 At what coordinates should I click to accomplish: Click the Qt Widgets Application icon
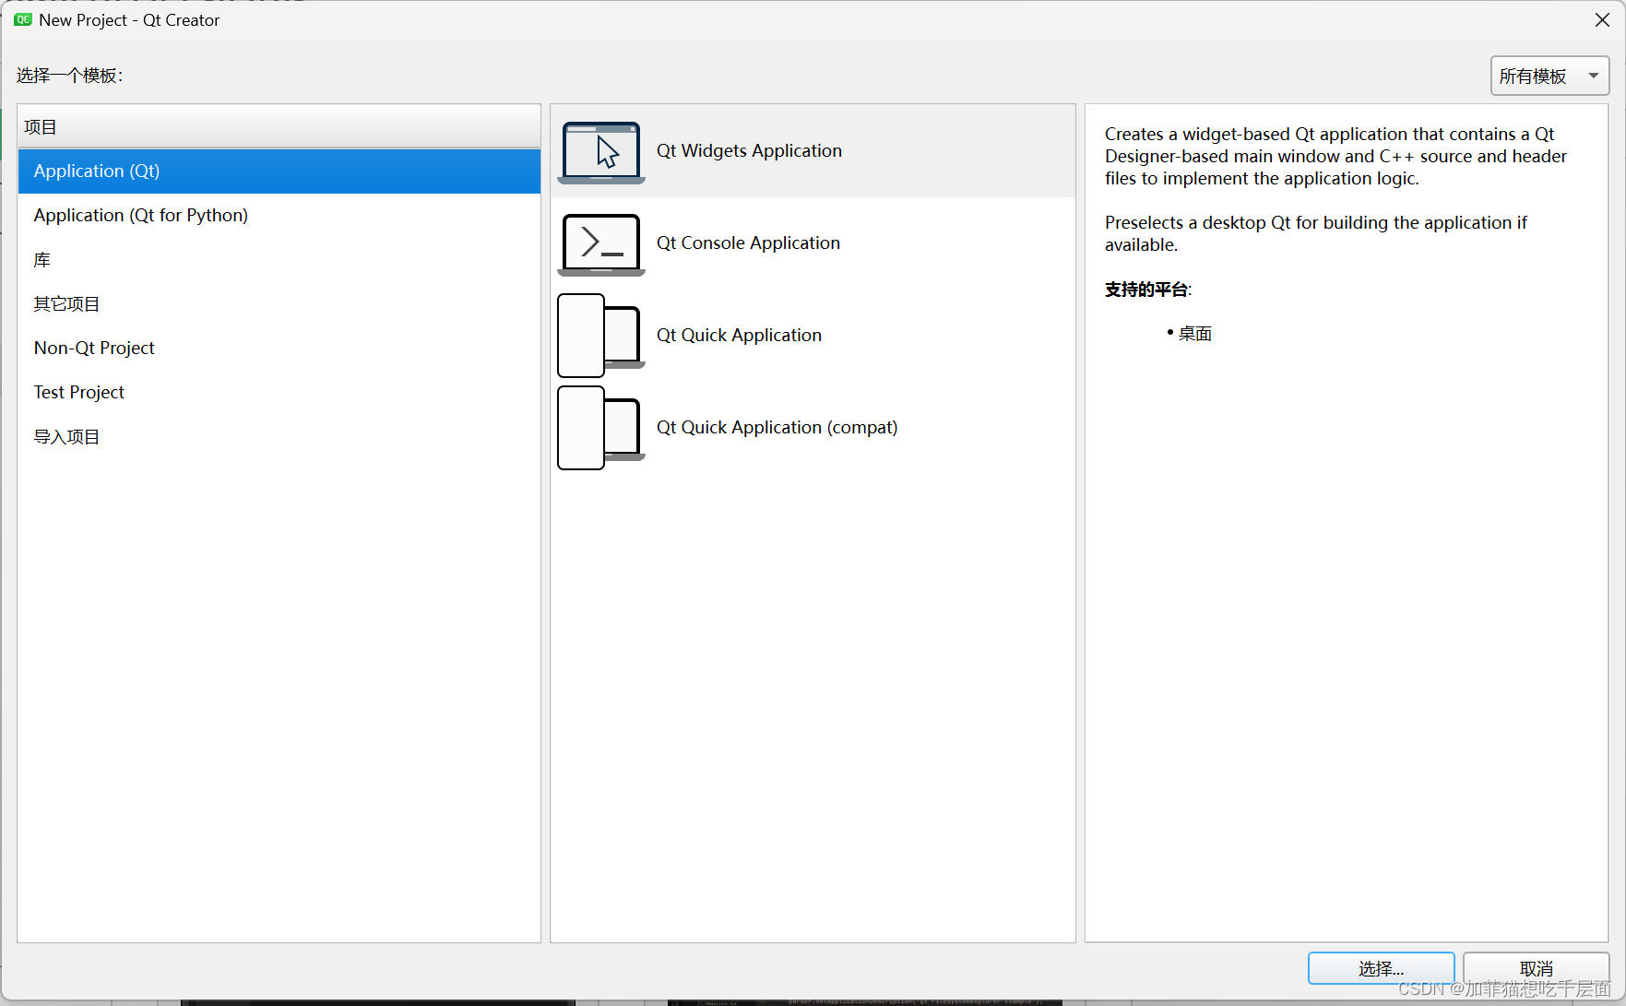click(x=601, y=152)
